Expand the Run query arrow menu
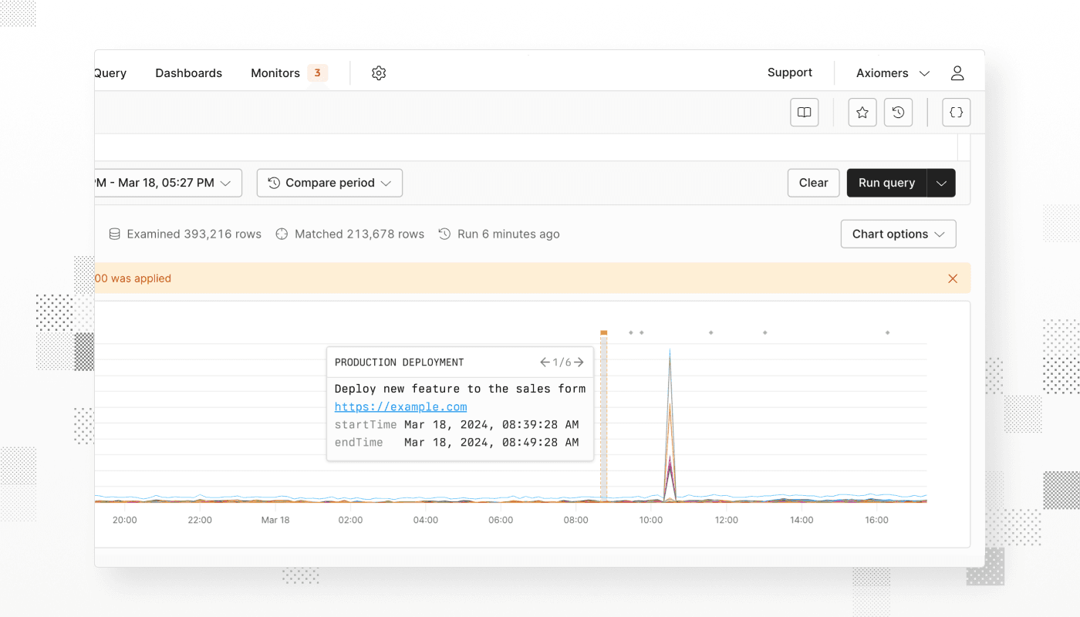Image resolution: width=1080 pixels, height=617 pixels. coord(941,183)
